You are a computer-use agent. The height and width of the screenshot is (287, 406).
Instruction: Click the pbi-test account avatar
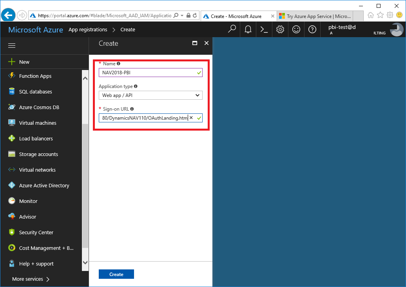pos(397,29)
